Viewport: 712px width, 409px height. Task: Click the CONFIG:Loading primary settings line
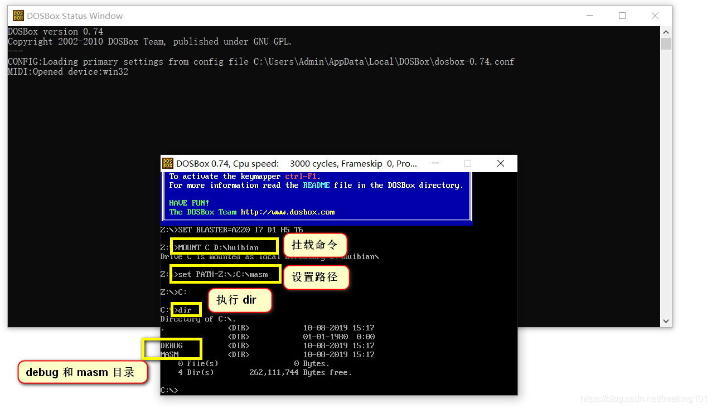[261, 62]
